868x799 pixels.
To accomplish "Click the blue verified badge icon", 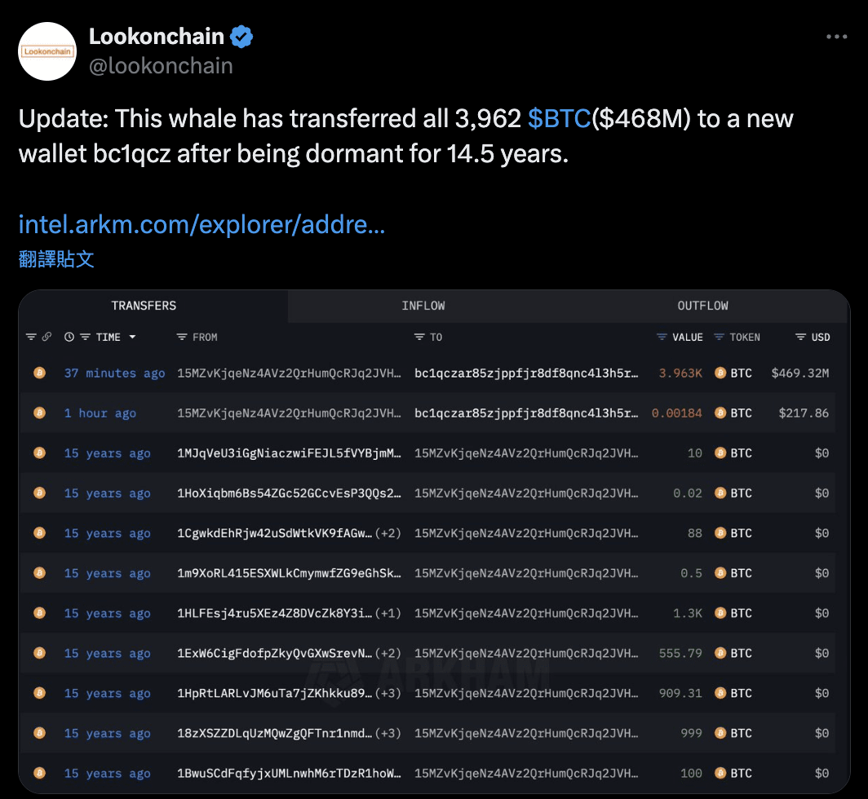I will tap(241, 37).
